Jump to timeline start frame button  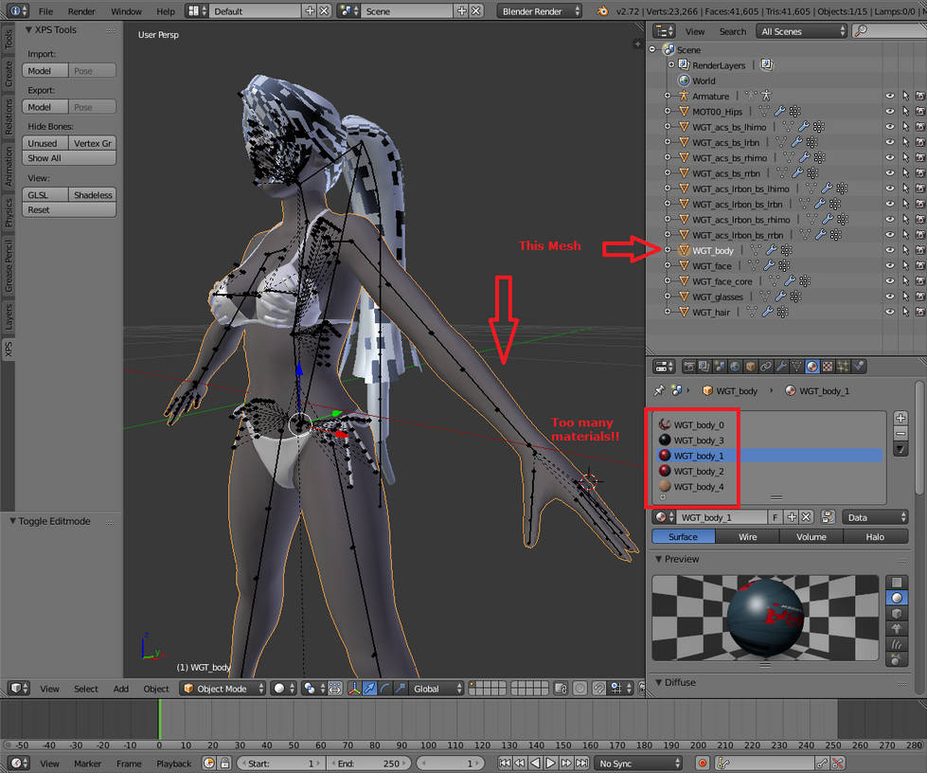[x=505, y=763]
